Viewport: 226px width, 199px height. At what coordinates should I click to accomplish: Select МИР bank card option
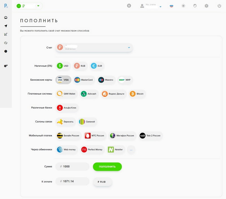[125, 80]
